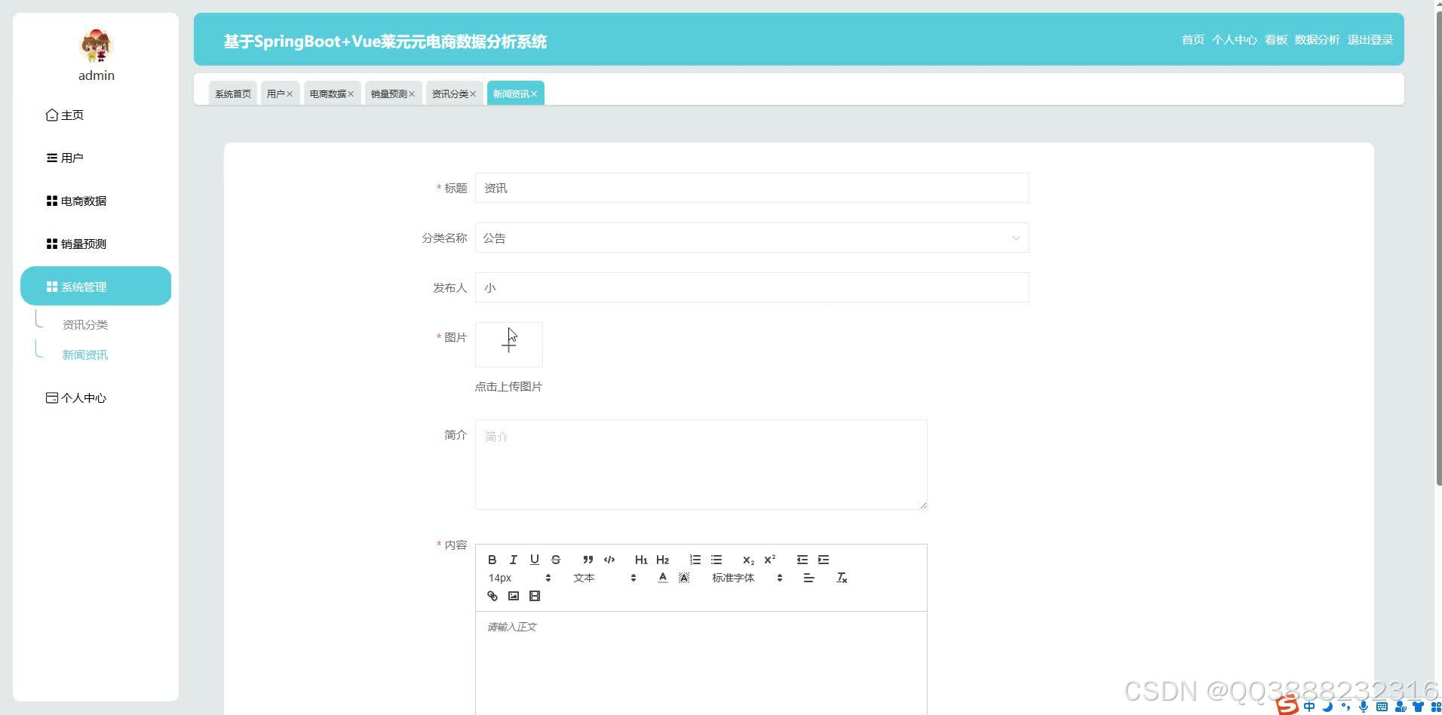Close the 新闻资讯 tab
The height and width of the screenshot is (715, 1442).
pos(534,94)
